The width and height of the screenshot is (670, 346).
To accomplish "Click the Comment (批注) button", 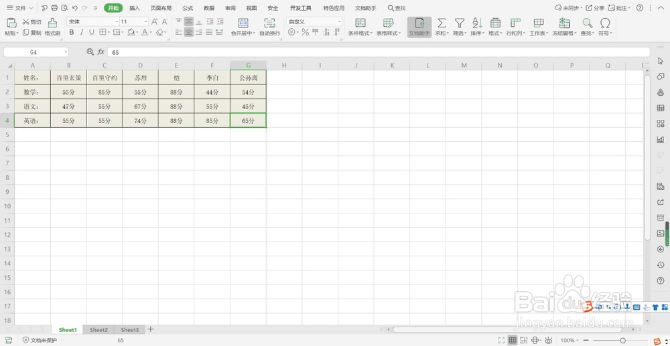I will point(619,8).
